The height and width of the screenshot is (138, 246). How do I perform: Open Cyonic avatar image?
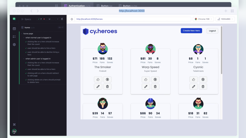click(x=198, y=49)
